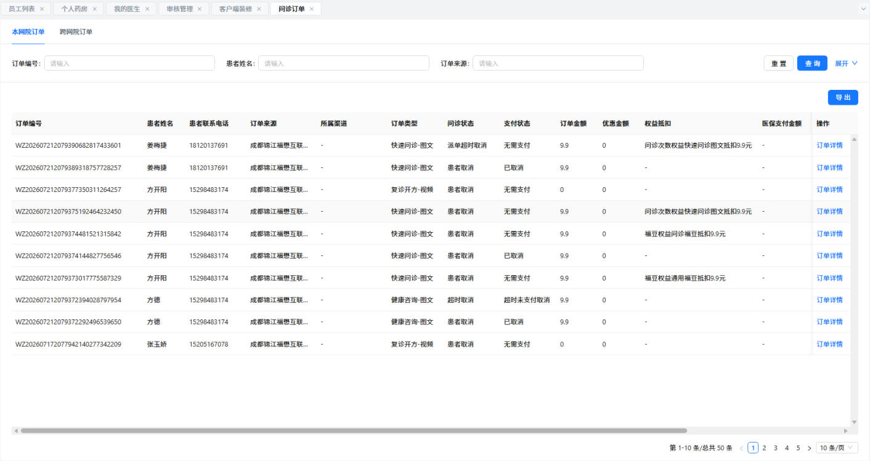Open the 10 条/页 page size dropdown
Viewport: 870px width, 461px height.
837,448
